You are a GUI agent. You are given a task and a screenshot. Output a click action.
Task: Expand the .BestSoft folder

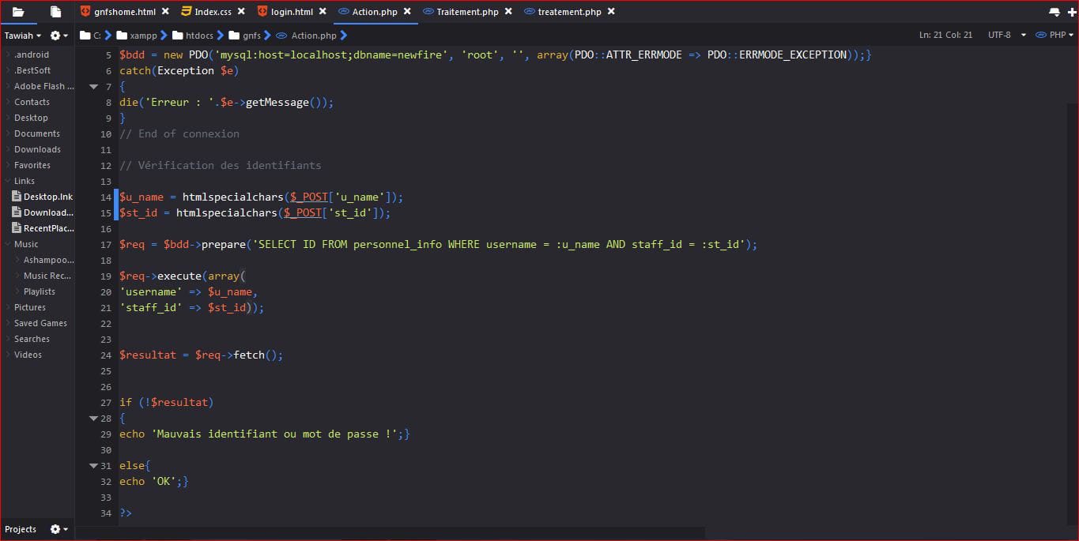click(8, 70)
